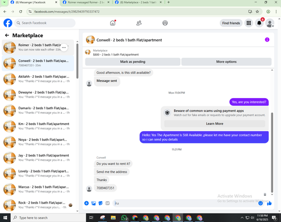Screen dimensions: 281x222
Task: Choose a sticker icon in composer
Action: [101, 203]
